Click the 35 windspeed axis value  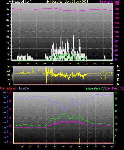pyautogui.click(x=8, y=20)
